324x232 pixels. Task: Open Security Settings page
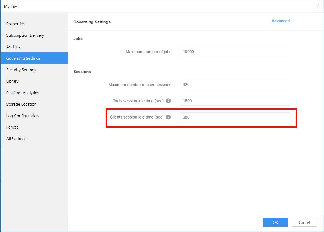(21, 70)
